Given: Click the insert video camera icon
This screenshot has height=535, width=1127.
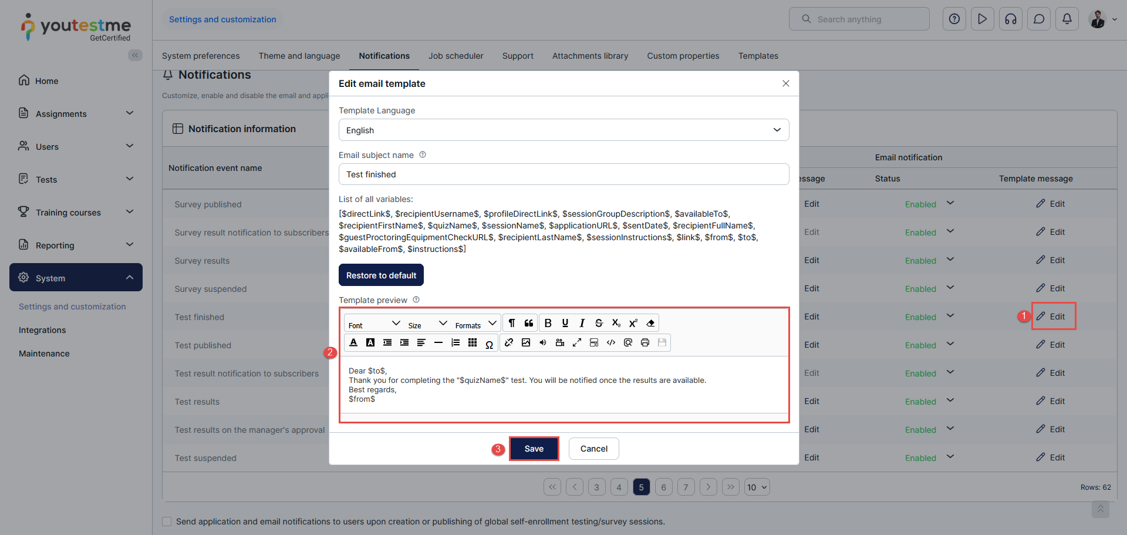Looking at the screenshot, I should (x=560, y=343).
